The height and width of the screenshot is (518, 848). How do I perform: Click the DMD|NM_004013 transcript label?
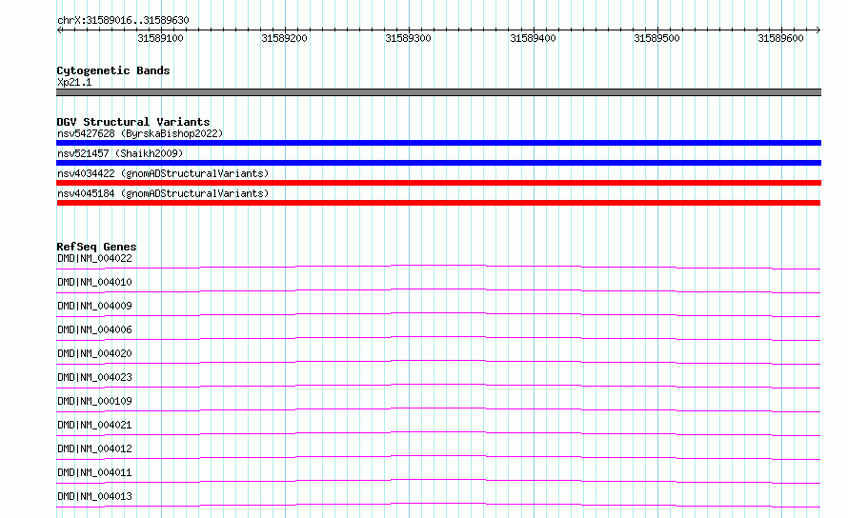[x=94, y=496]
